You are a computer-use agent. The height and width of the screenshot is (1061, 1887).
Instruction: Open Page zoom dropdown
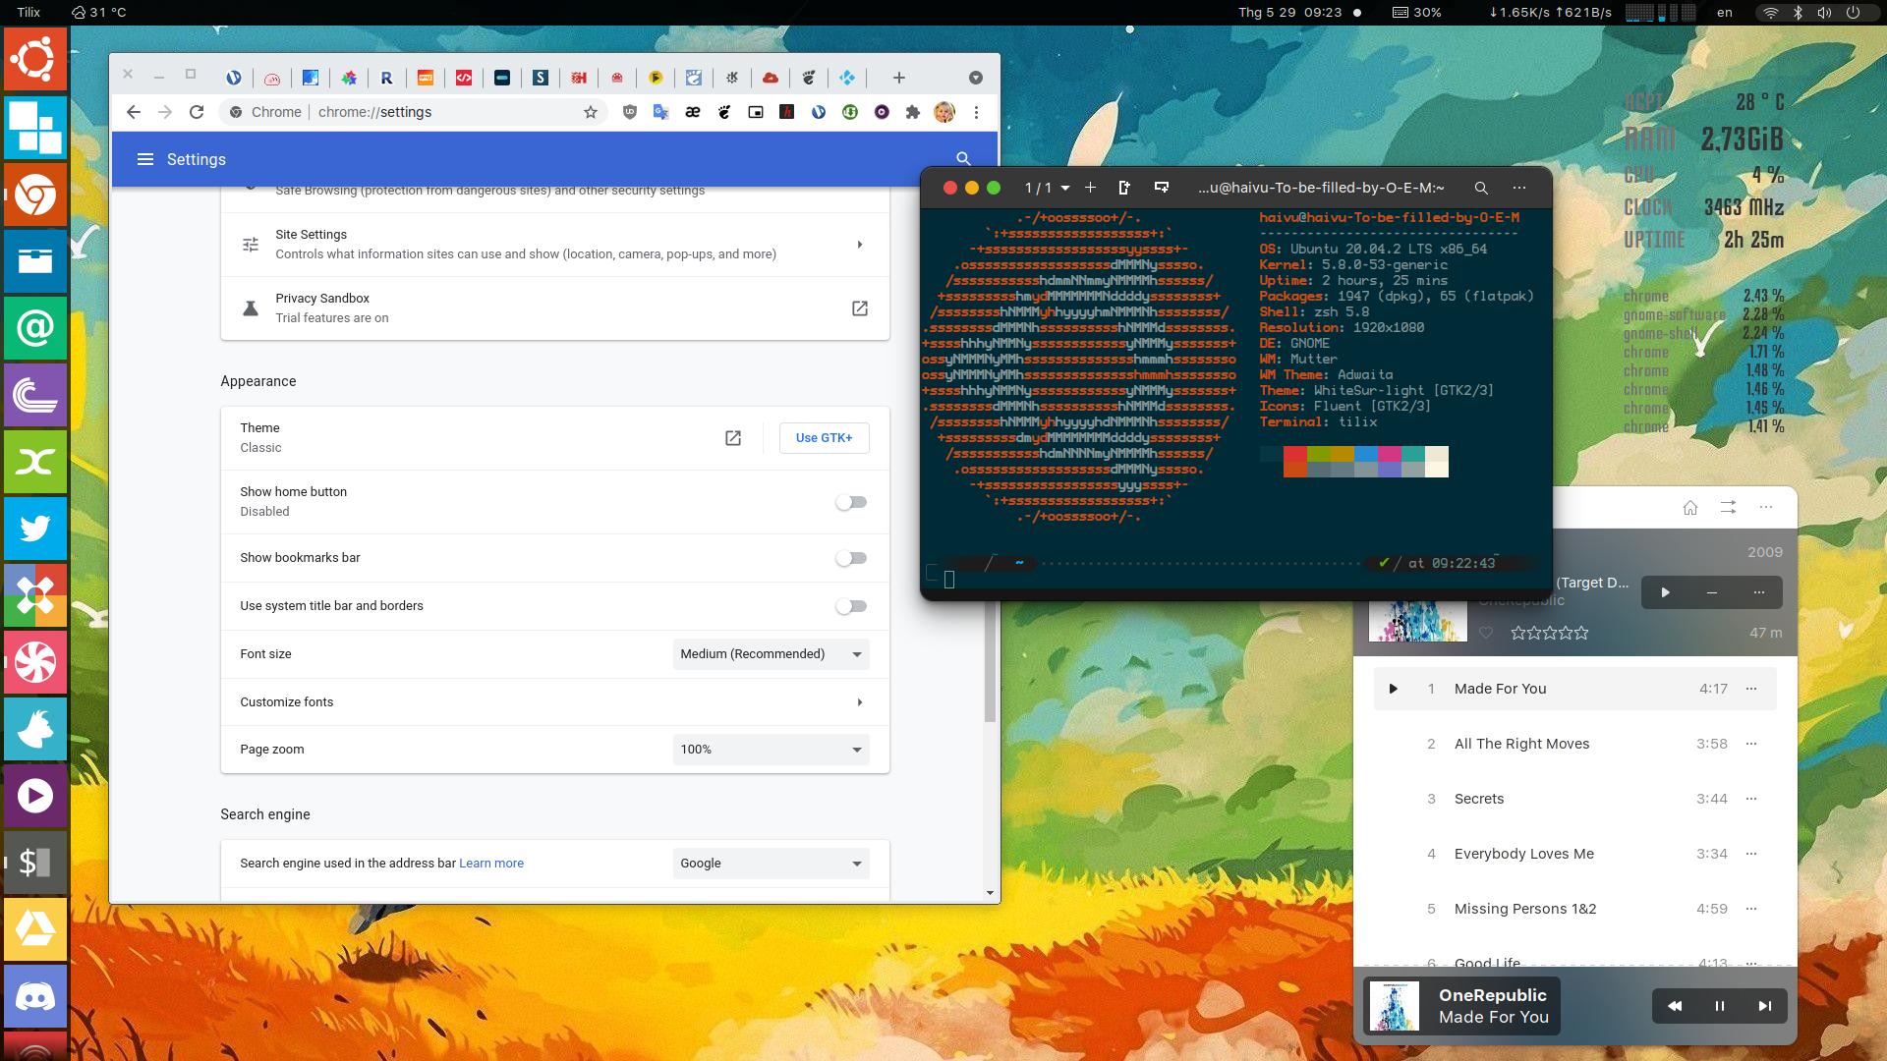click(x=771, y=750)
